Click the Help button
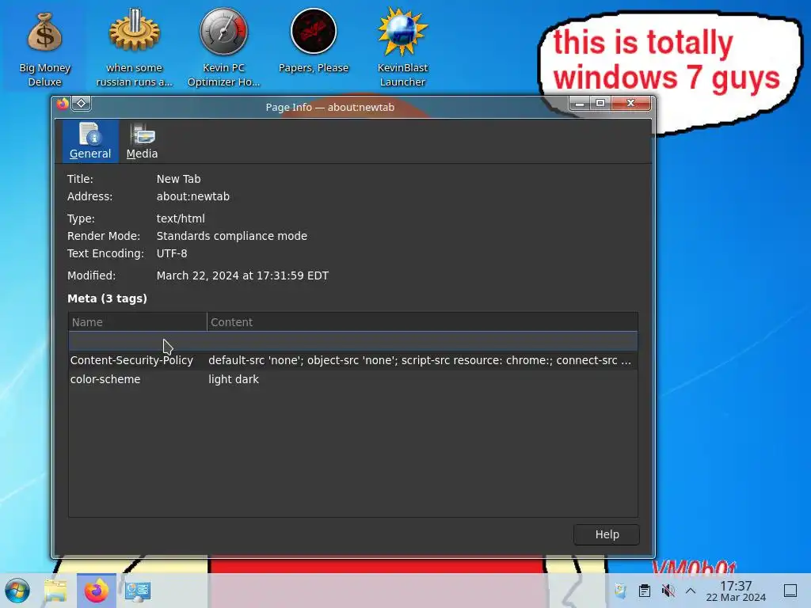The image size is (811, 608). point(606,534)
